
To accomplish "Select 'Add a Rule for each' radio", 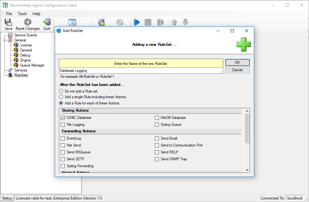I will tap(61, 103).
